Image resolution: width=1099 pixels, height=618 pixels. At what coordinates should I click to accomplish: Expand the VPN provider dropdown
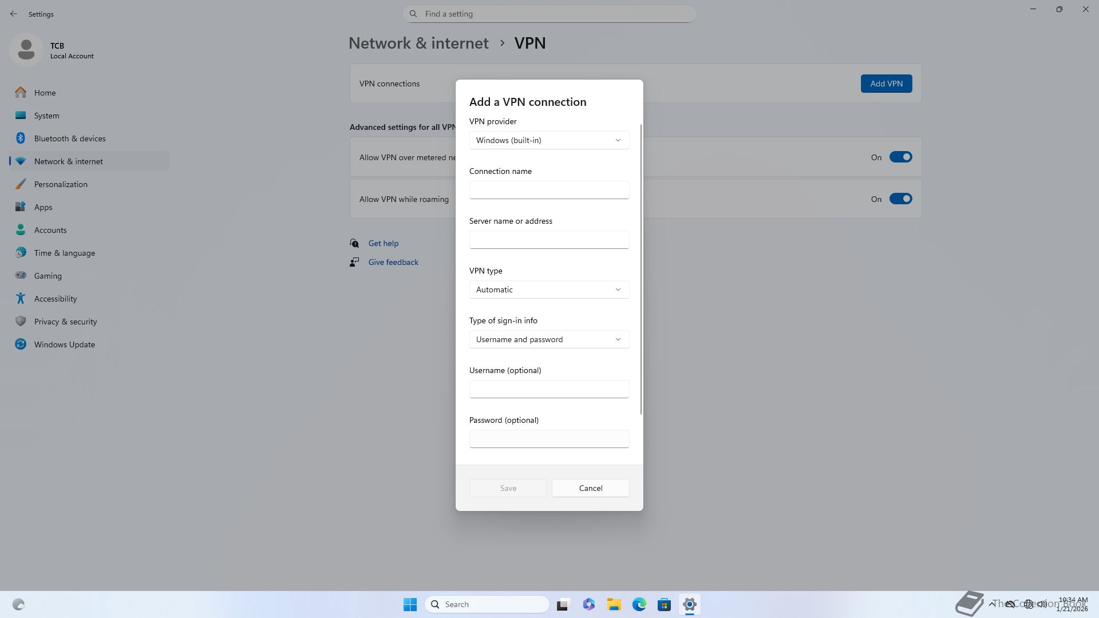pos(549,140)
